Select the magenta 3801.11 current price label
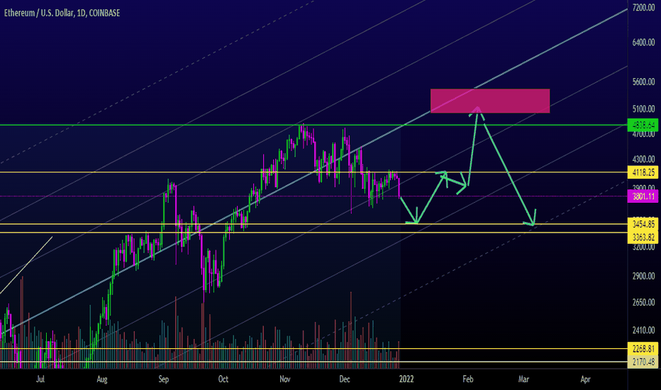Viewport: 661px width, 390px height. (643, 196)
